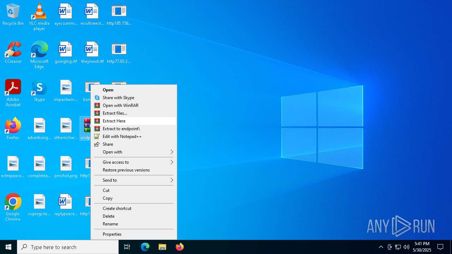This screenshot has height=254, width=452.
Task: Select the Adobe Acrobat desktop icon
Action: 13,93
